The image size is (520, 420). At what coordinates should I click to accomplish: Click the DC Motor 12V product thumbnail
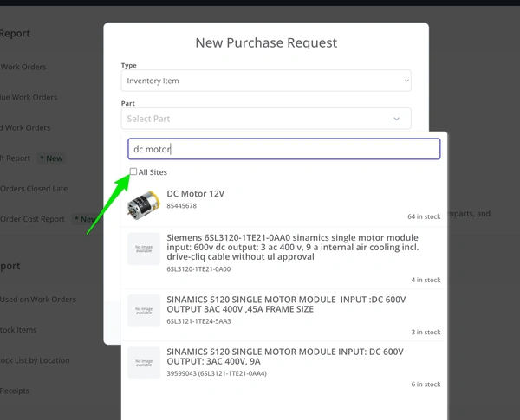[x=144, y=204]
